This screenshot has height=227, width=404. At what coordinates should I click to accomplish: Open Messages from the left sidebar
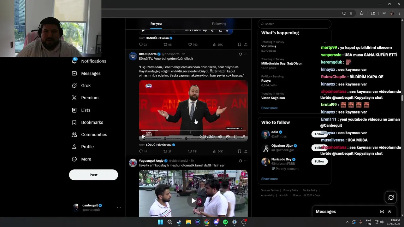86,73
